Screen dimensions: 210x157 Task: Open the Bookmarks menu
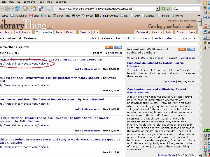29,2
